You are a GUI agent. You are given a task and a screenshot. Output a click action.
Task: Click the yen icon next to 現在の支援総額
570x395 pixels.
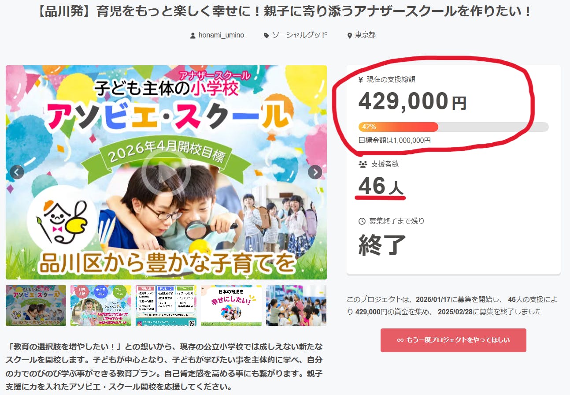coord(361,80)
